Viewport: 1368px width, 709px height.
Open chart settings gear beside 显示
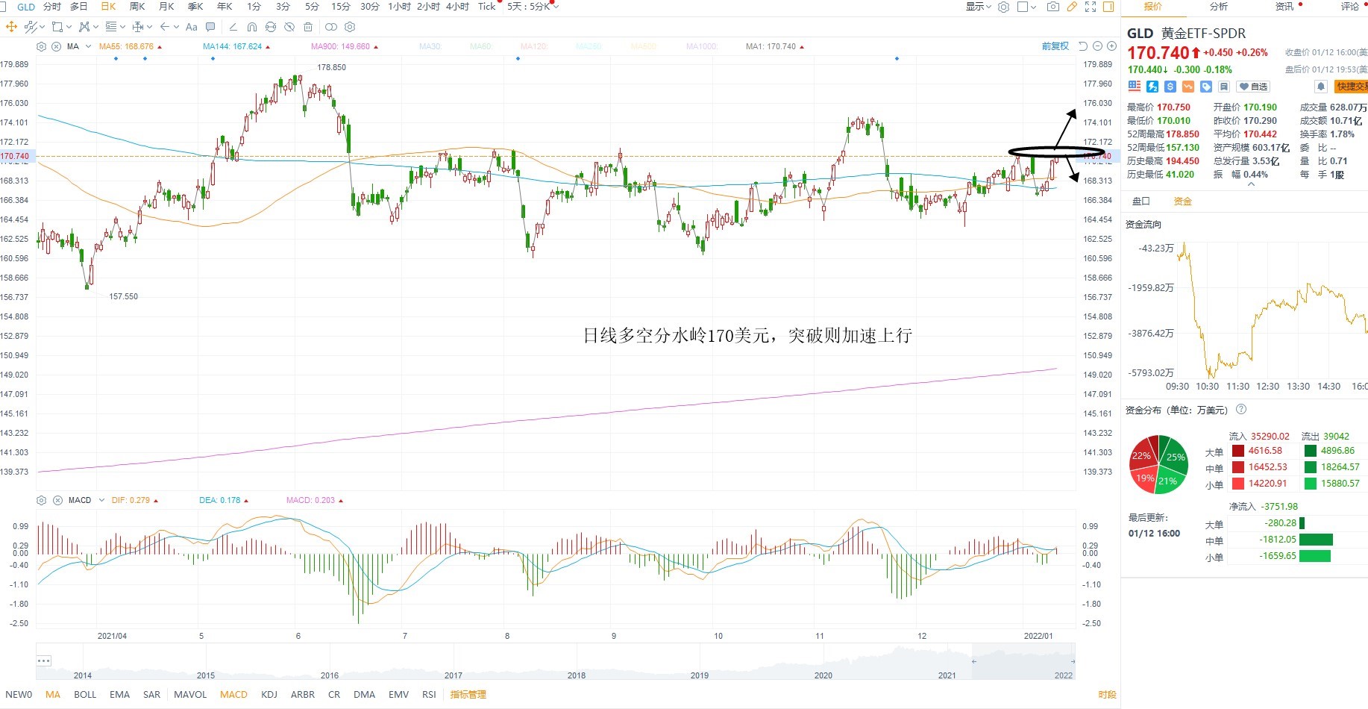[x=1003, y=7]
